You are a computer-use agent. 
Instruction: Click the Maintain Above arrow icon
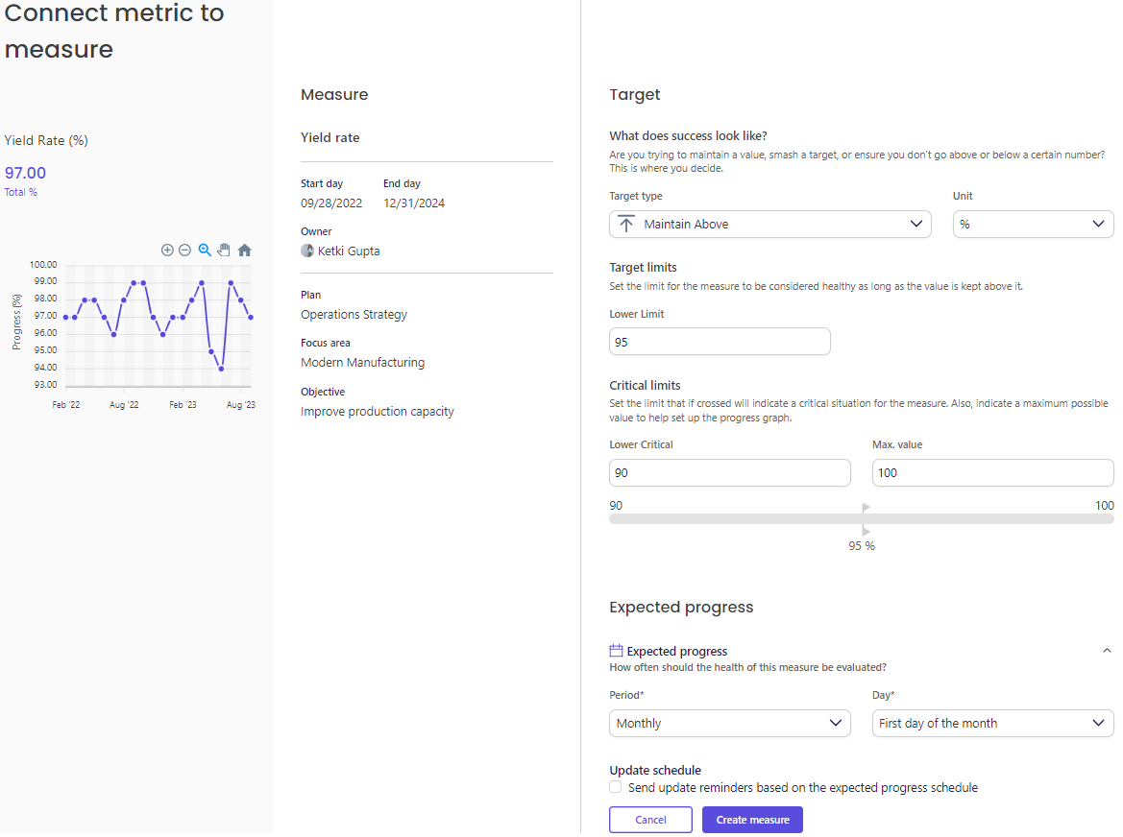624,224
